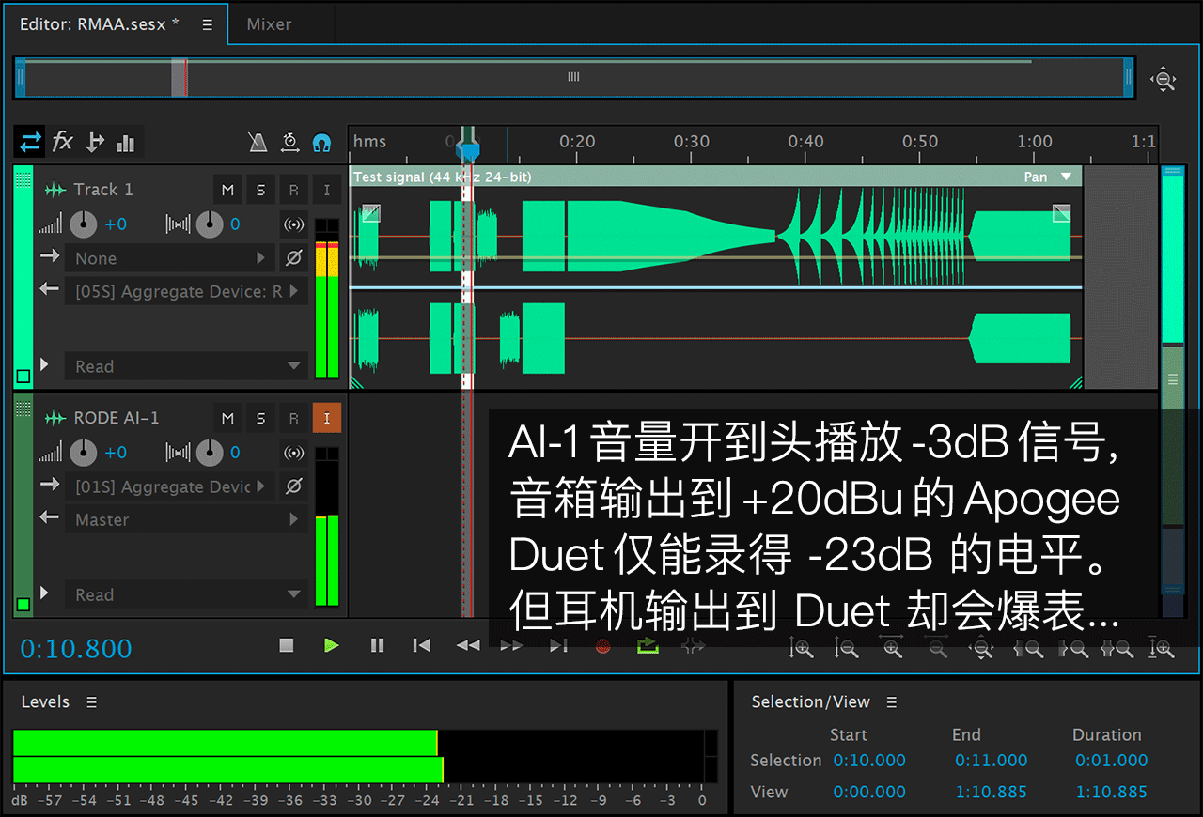
Task: Click the Record button
Action: tap(603, 646)
